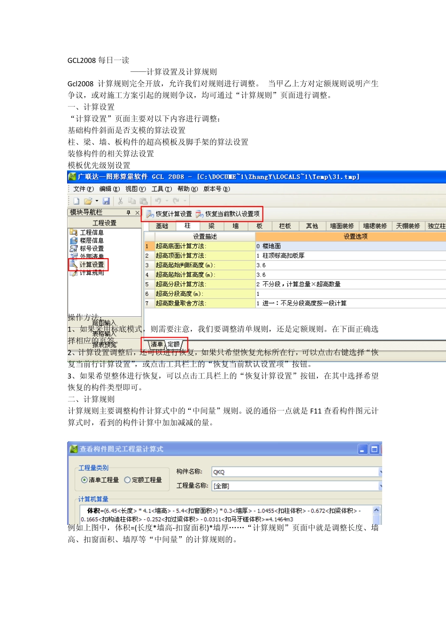Screen dimensions: 446x631
Task: Expand the Open folder dropdown arrow
Action: pyautogui.click(x=97, y=201)
